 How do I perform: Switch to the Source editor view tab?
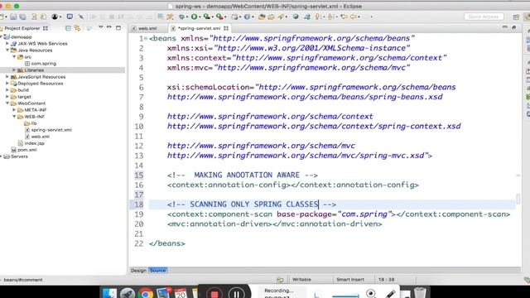click(x=157, y=271)
